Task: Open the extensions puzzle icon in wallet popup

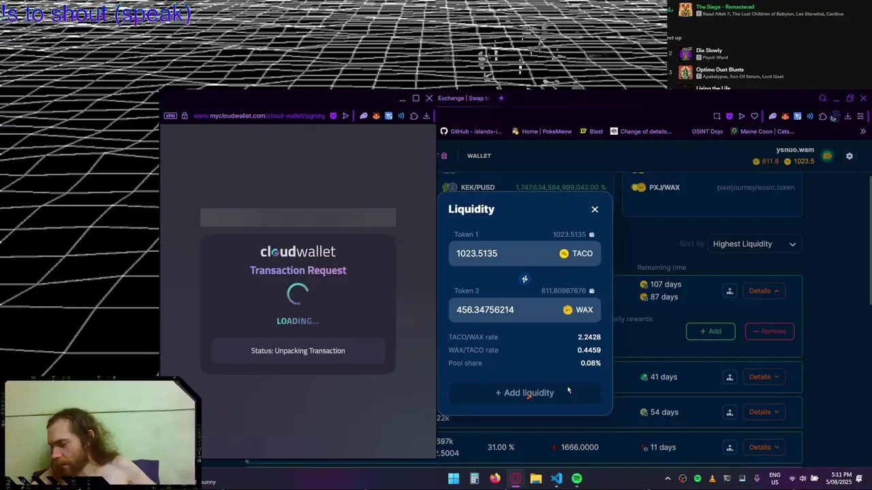Action: pyautogui.click(x=414, y=116)
